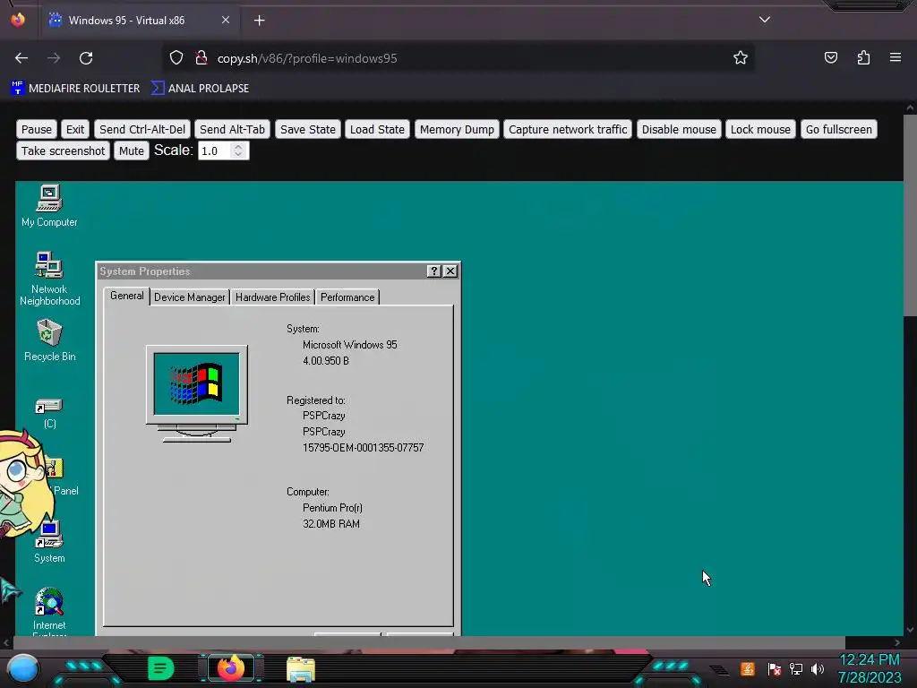Click the horizontal scrollbar right arrow
This screenshot has height=688, width=917.
point(897,642)
